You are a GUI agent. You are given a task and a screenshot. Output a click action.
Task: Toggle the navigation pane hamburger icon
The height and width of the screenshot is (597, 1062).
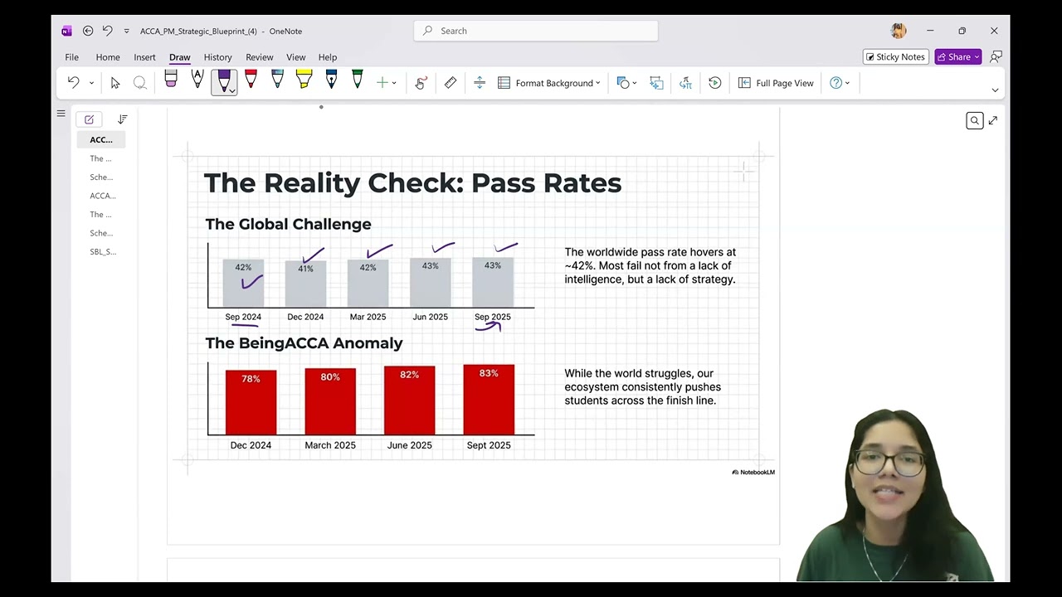61,114
